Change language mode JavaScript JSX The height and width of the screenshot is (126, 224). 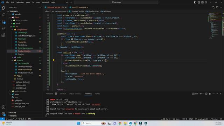click(202, 119)
